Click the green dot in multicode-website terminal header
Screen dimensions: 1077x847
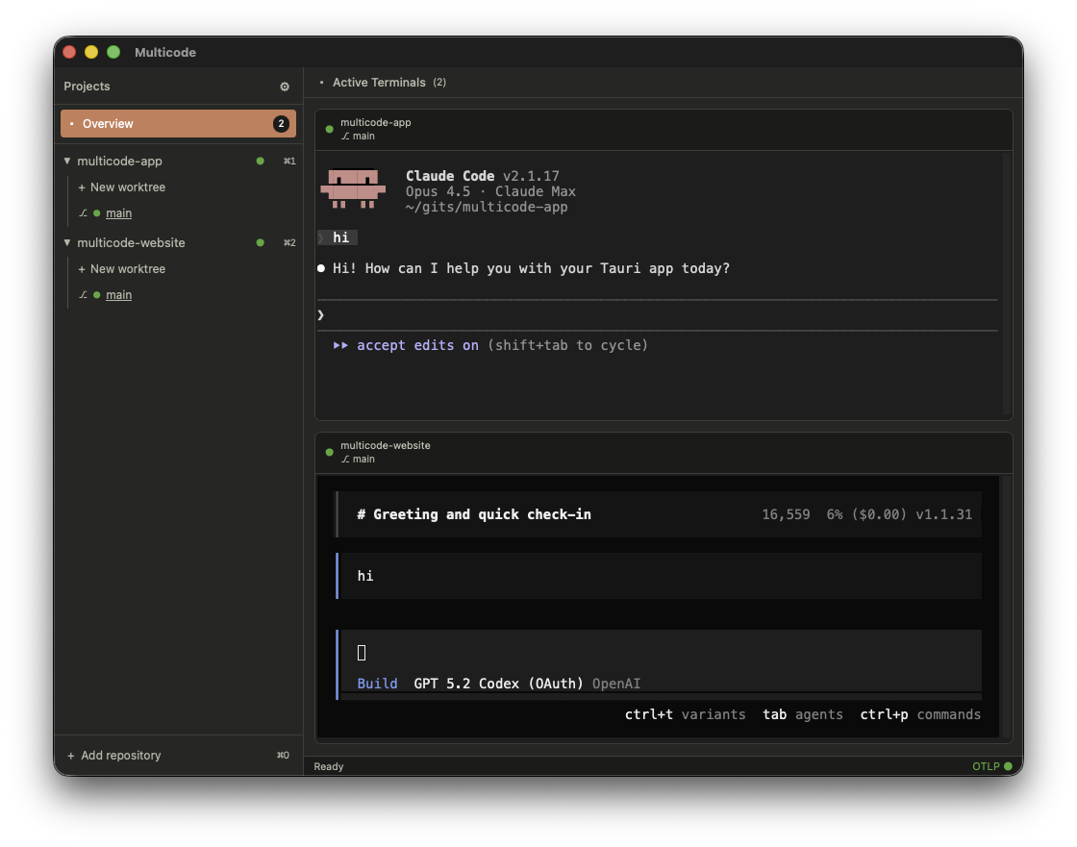pos(329,452)
